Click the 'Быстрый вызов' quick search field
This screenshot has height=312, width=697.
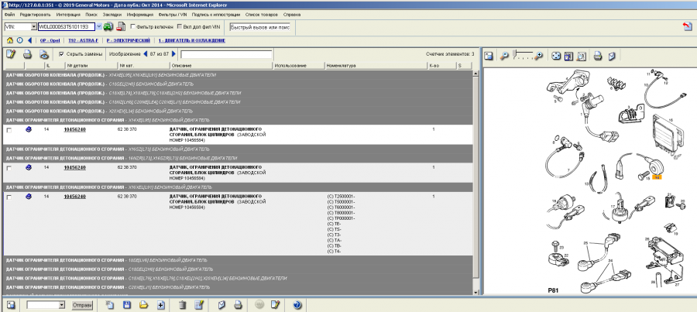[x=260, y=27]
